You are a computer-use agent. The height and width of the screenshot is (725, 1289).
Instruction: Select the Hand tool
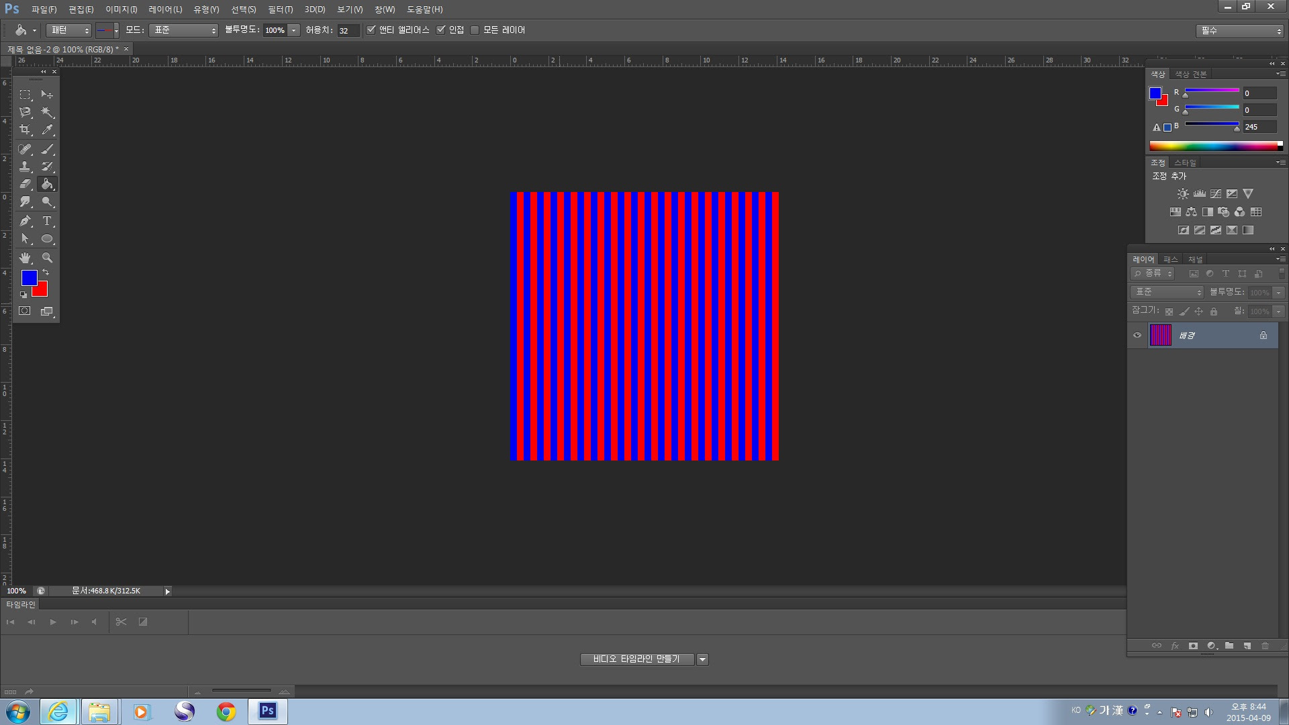coord(26,258)
